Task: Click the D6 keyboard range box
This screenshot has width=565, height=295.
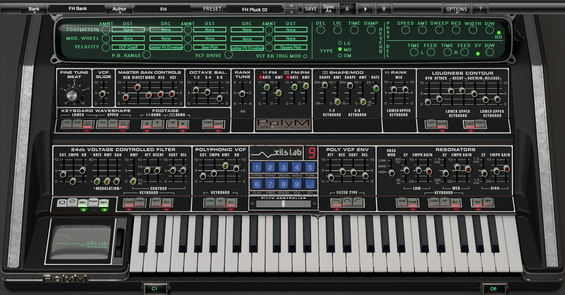Action: [493, 289]
